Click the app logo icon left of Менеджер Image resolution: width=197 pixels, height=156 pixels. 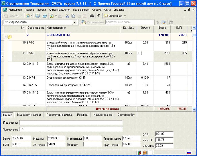[x=5, y=10]
